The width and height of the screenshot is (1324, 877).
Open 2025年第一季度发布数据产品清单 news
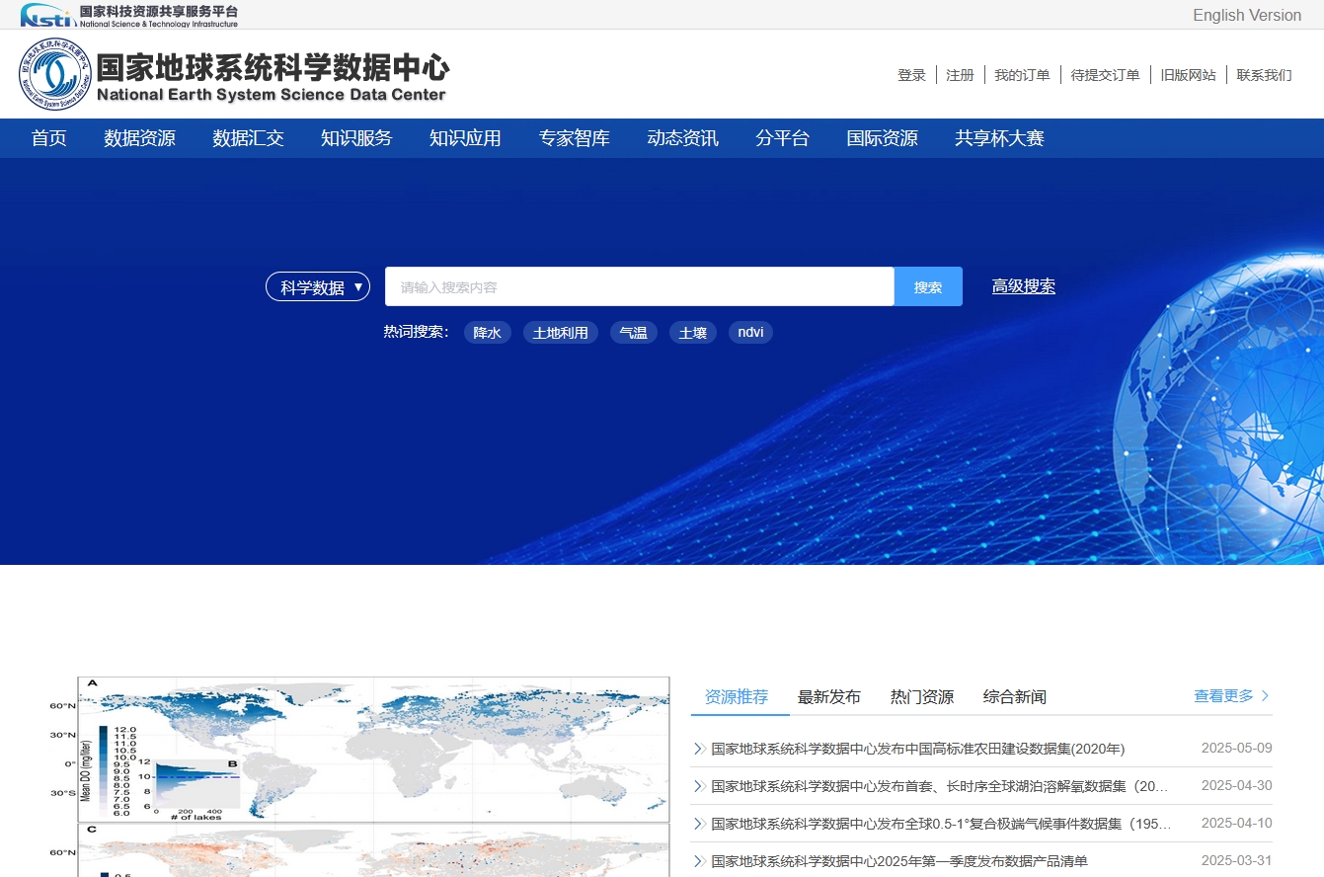pos(899,861)
